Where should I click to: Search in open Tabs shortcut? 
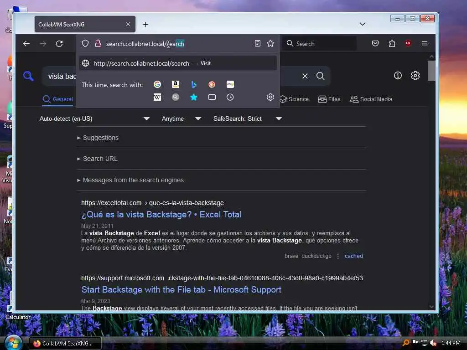[212, 98]
